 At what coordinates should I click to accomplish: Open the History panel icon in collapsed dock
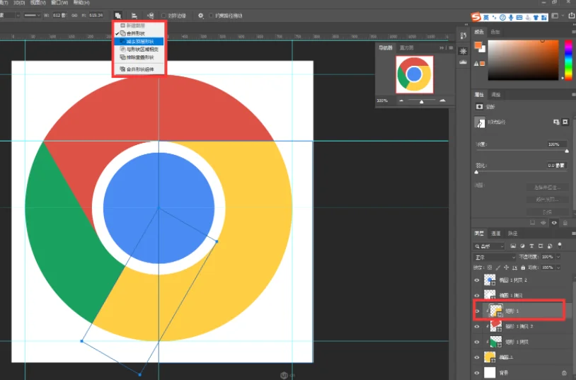463,35
